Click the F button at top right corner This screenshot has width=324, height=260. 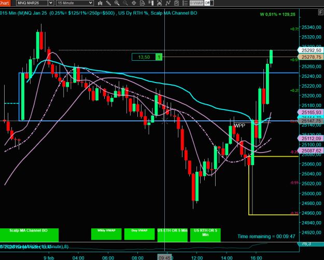320,12
